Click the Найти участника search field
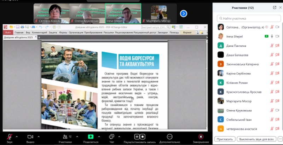The image size is (283, 145). 248,18
